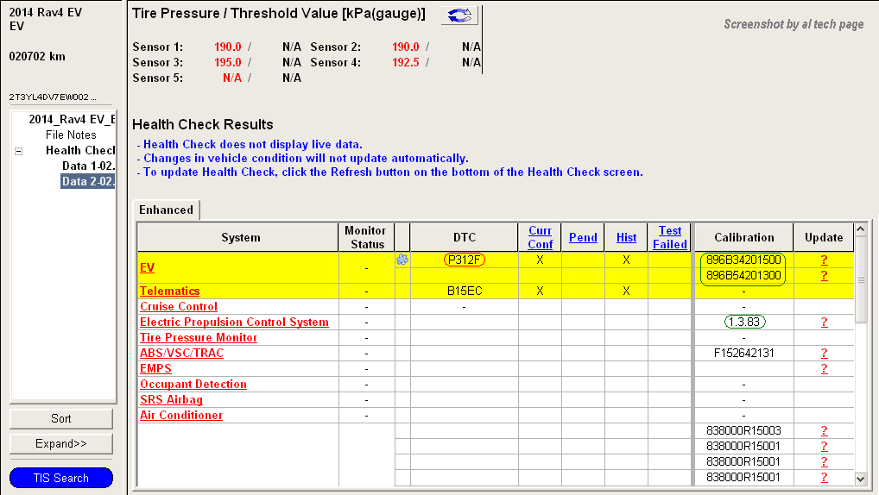Image resolution: width=879 pixels, height=495 pixels.
Task: Collapse the Health Check tree node
Action: (x=18, y=151)
